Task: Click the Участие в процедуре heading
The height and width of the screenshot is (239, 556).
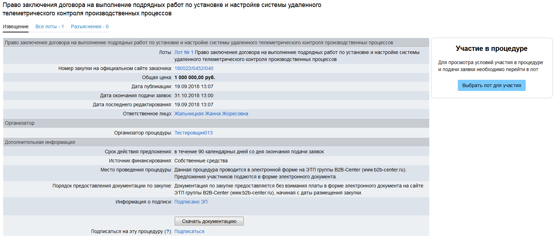Action: tap(491, 48)
